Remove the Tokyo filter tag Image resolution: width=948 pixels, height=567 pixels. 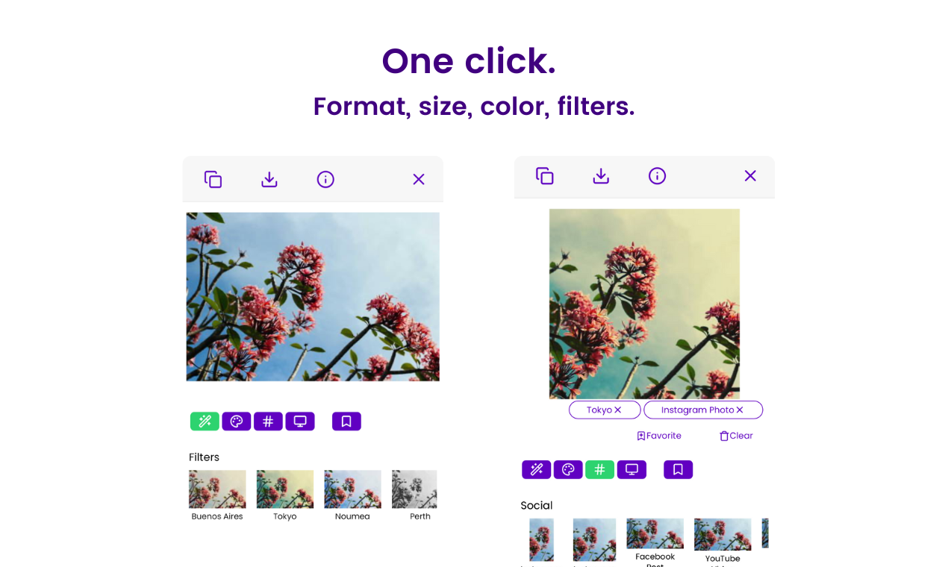click(x=617, y=410)
